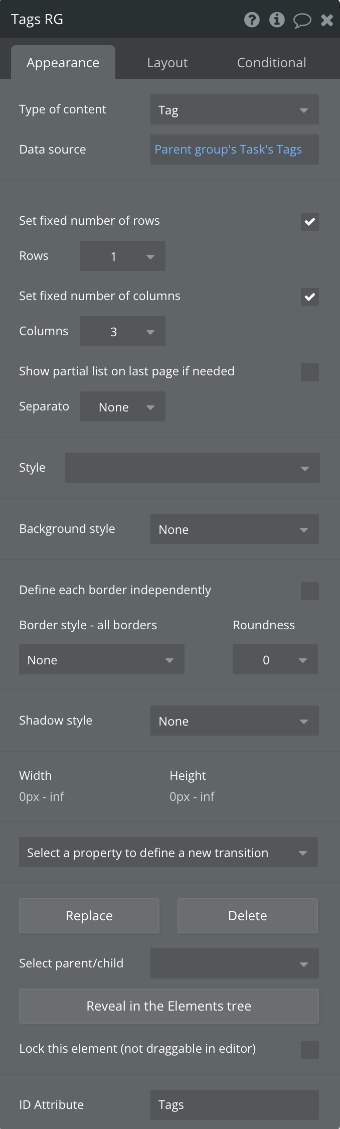This screenshot has height=1129, width=340.
Task: Expand the Columns count dropdown
Action: [x=123, y=331]
